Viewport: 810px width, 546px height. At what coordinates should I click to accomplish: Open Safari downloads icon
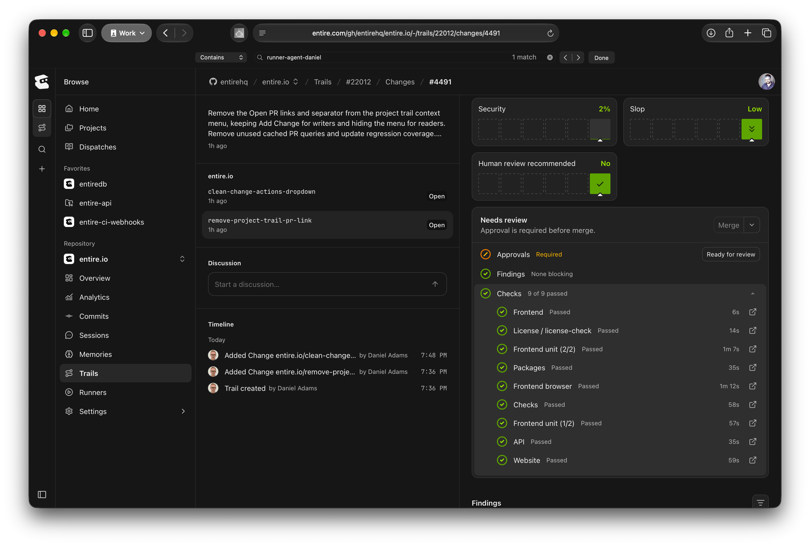click(711, 33)
